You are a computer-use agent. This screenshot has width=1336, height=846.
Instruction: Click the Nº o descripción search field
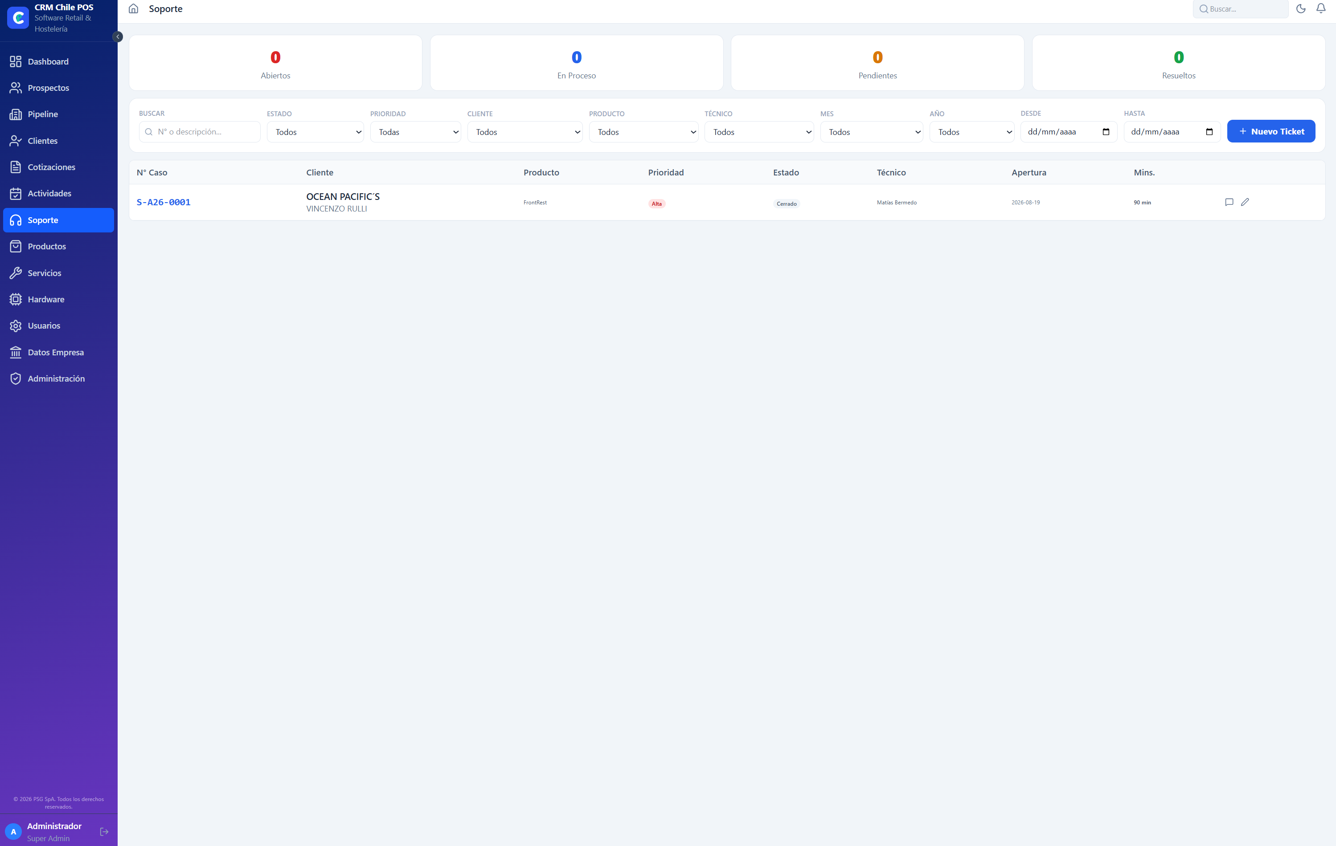click(200, 132)
